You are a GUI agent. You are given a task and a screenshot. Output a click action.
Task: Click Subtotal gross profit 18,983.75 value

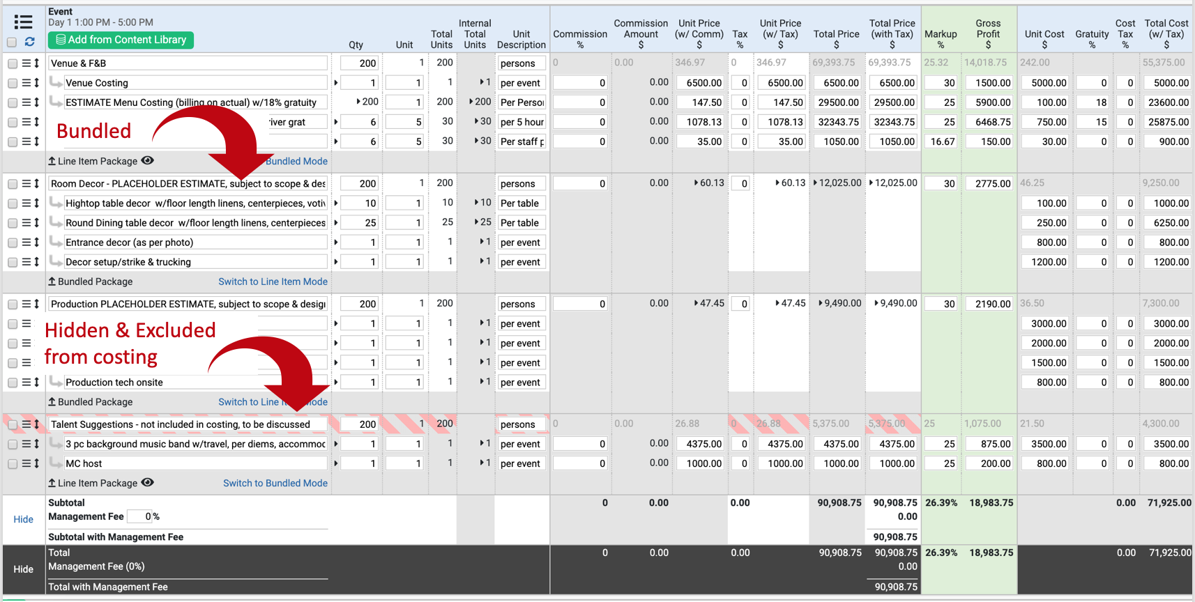(991, 502)
